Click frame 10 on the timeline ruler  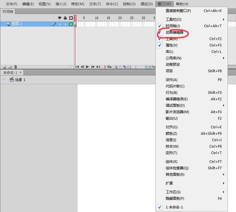pos(97,18)
